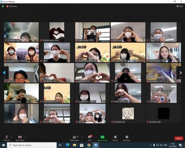Open Google Chrome from the taskbar
Image resolution: width=185 pixels, height=148 pixels.
[x=89, y=145]
